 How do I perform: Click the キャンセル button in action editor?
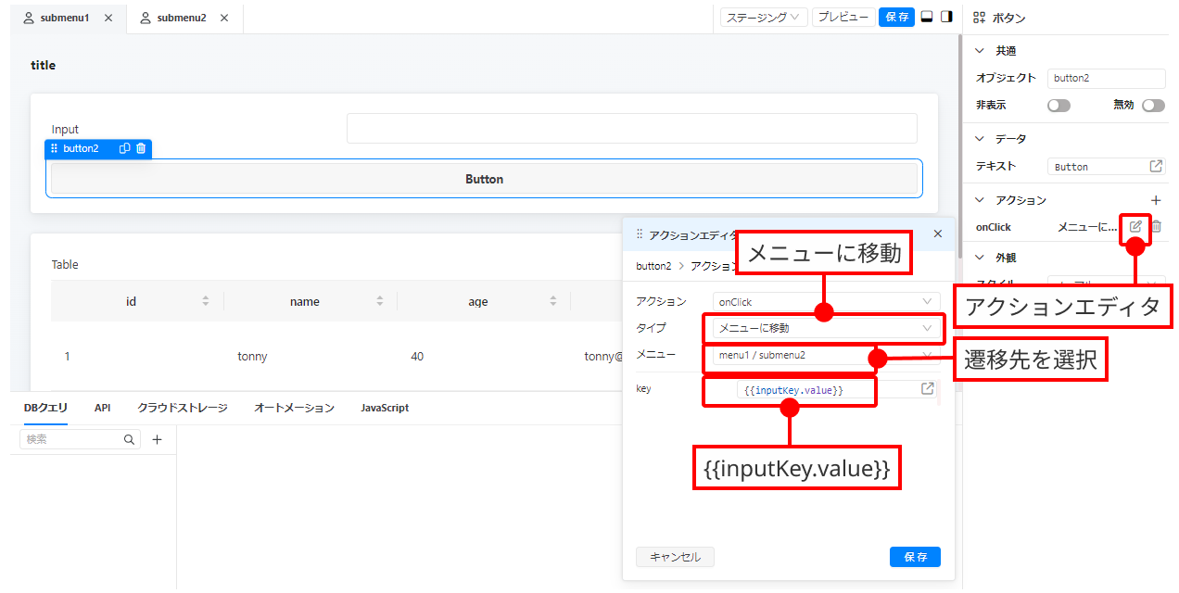[x=675, y=557]
